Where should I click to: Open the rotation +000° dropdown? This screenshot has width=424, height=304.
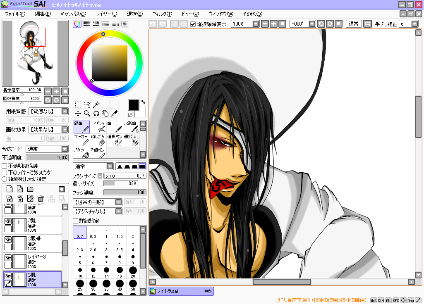click(x=312, y=24)
